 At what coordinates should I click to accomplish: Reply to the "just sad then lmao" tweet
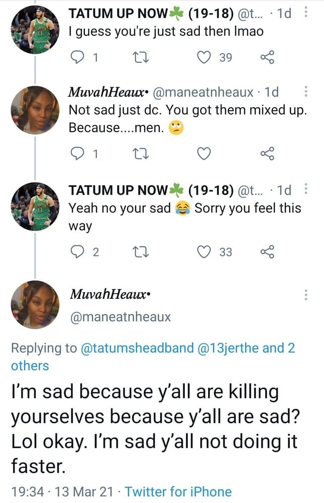click(76, 58)
